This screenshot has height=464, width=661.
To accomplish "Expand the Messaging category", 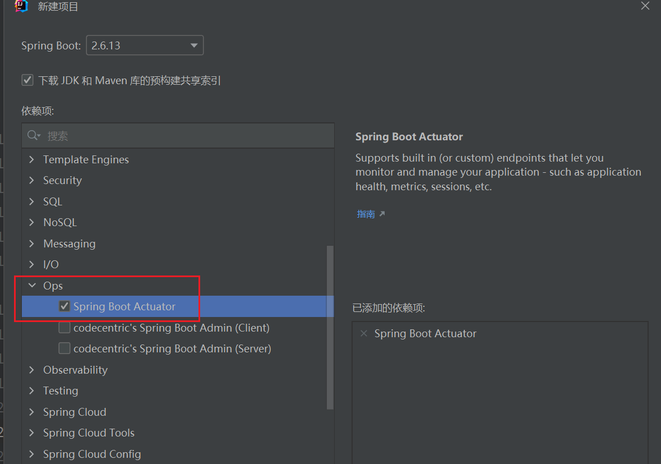I will (31, 244).
